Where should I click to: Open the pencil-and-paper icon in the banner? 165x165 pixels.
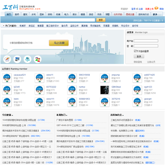[7, 59]
